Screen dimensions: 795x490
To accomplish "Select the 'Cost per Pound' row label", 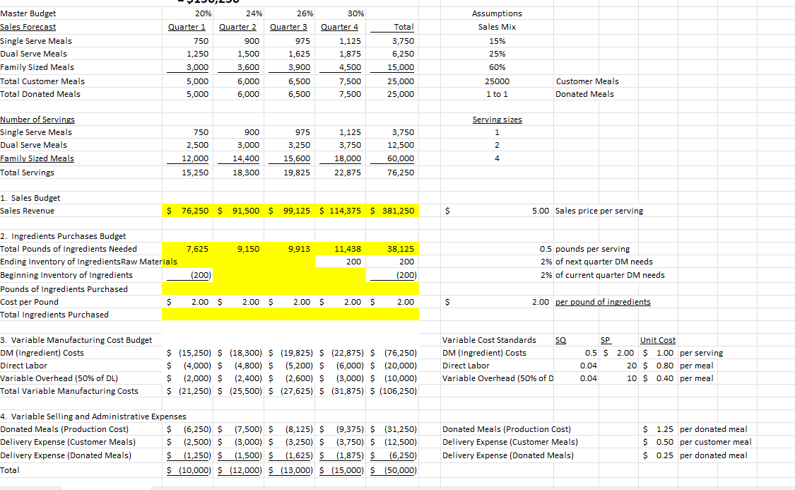I will [x=29, y=302].
